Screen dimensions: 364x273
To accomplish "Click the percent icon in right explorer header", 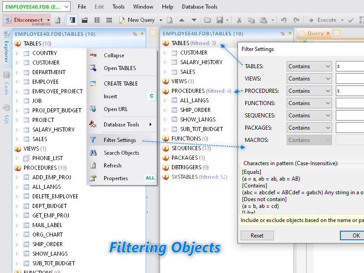I will pyautogui.click(x=283, y=33).
